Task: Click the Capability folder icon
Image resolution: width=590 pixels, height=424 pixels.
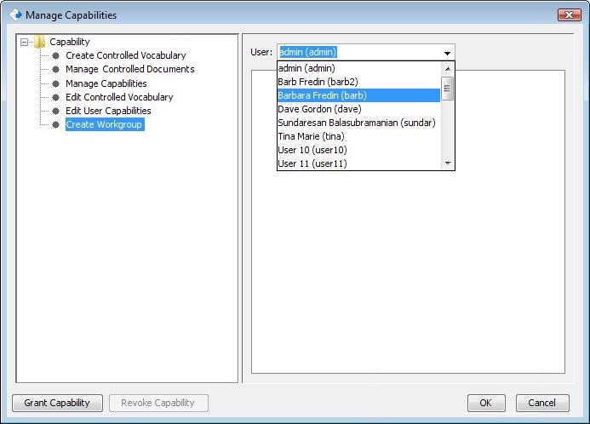Action: pos(39,42)
